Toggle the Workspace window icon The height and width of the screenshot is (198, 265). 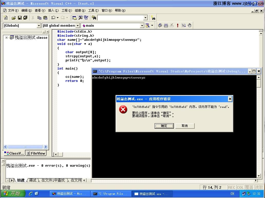pyautogui.click(x=74, y=17)
